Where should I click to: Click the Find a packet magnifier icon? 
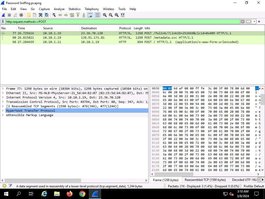point(54,15)
